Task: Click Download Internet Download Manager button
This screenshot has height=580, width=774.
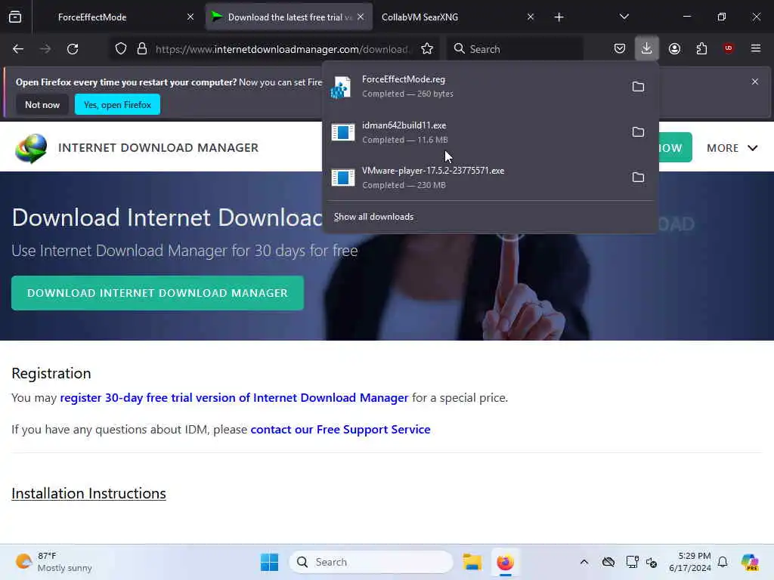Action: (x=157, y=294)
